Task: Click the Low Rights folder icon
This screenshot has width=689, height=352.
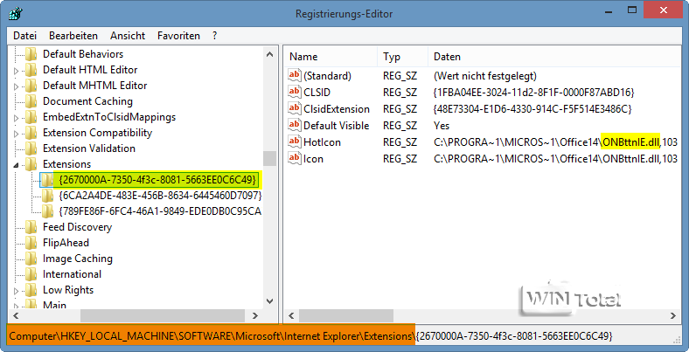Action: coord(31,290)
